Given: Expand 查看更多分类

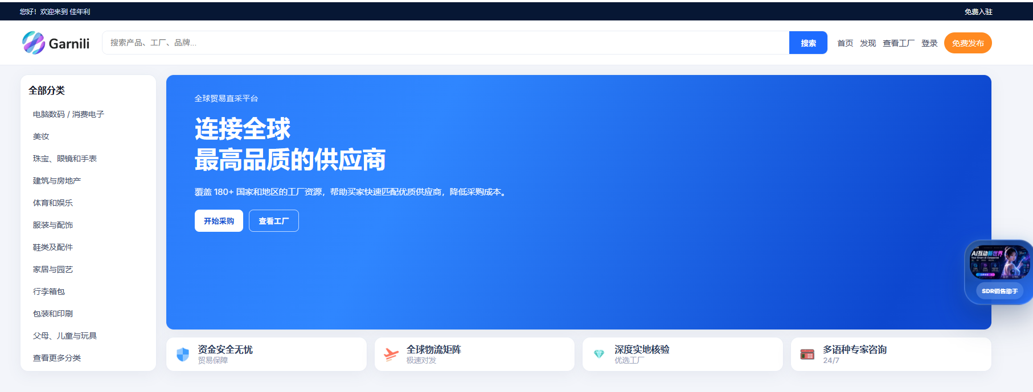Looking at the screenshot, I should pos(57,358).
